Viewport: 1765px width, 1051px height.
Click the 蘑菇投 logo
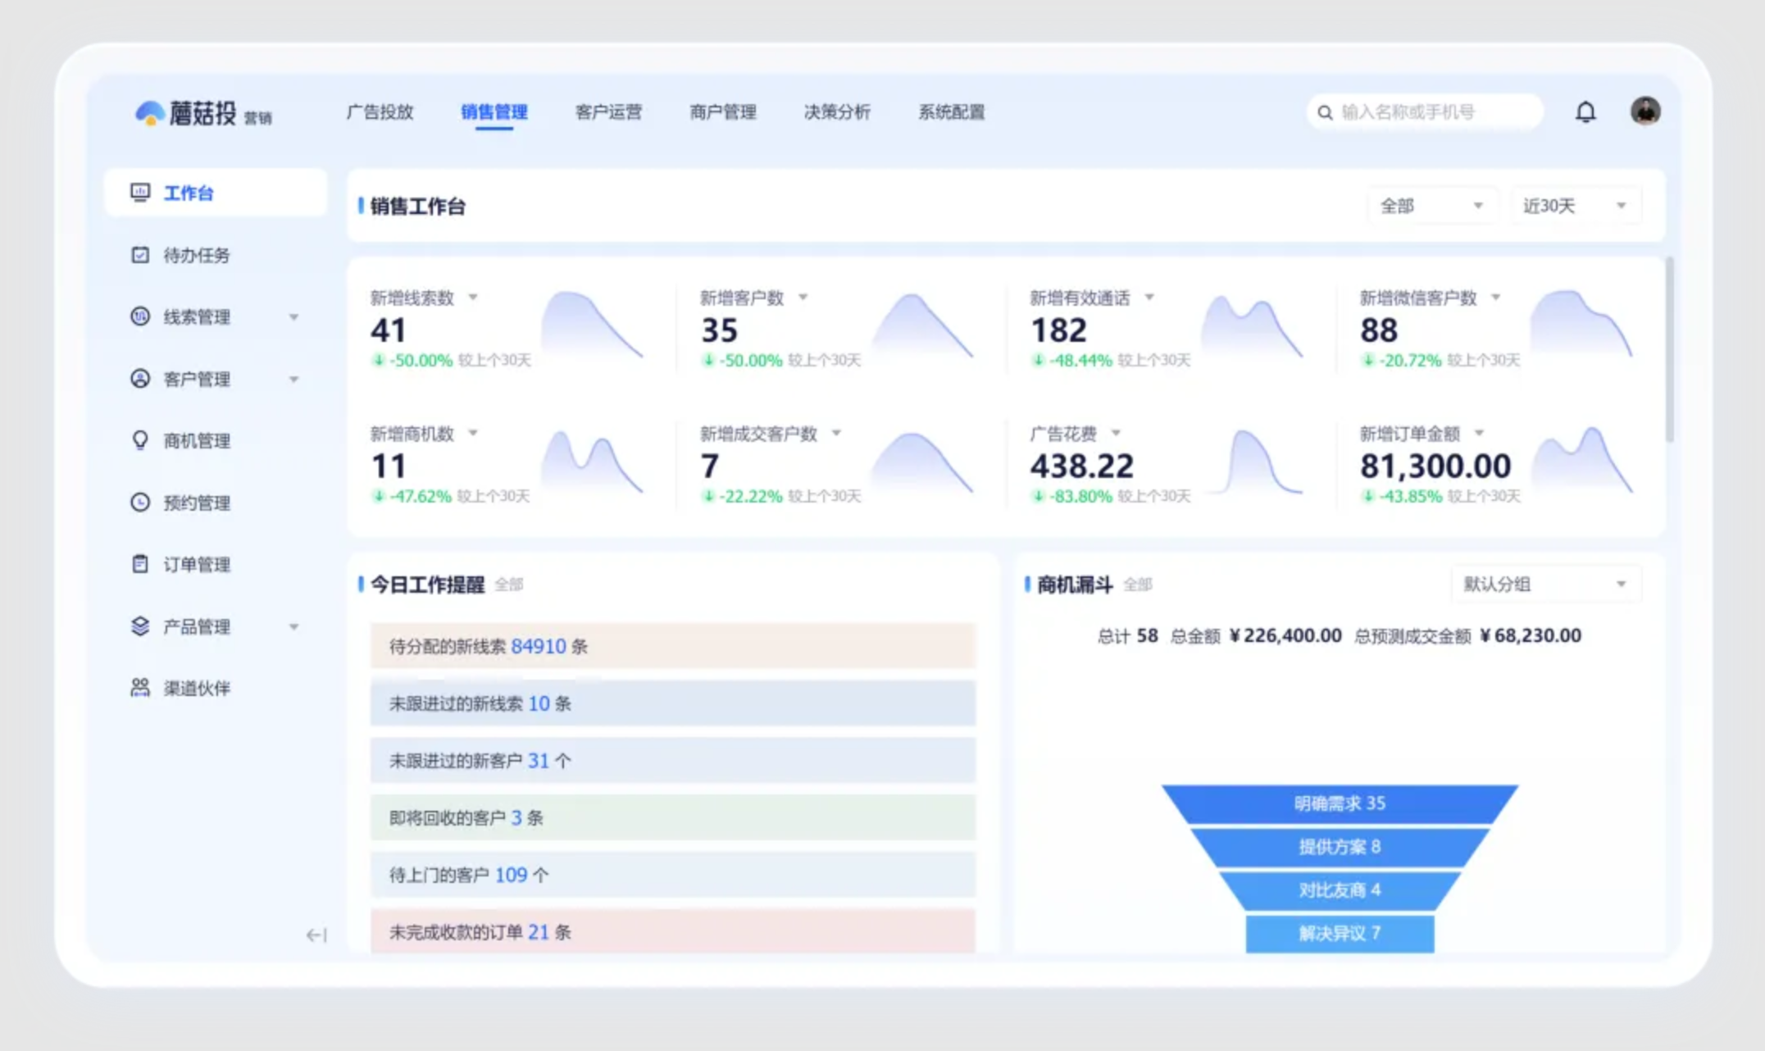click(202, 113)
